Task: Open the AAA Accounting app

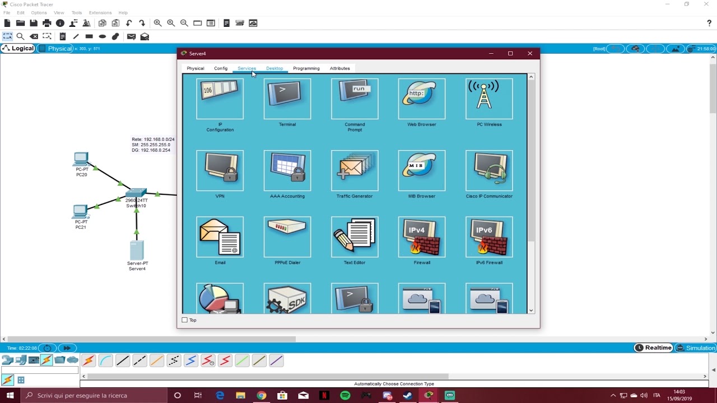Action: (287, 170)
